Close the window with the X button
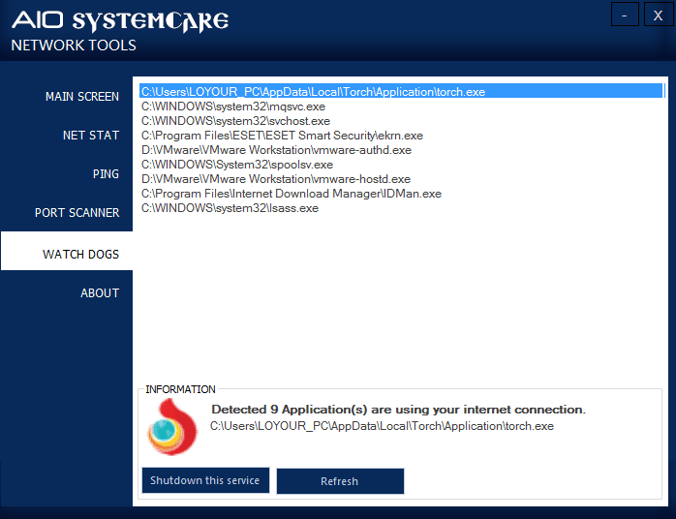Screen dimensions: 676x519 point(659,15)
